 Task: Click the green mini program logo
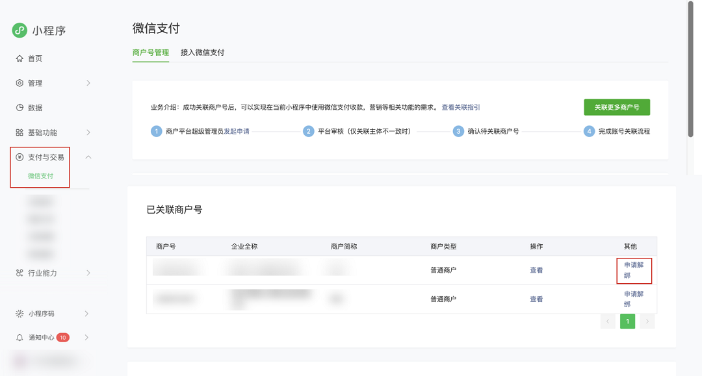pyautogui.click(x=19, y=31)
